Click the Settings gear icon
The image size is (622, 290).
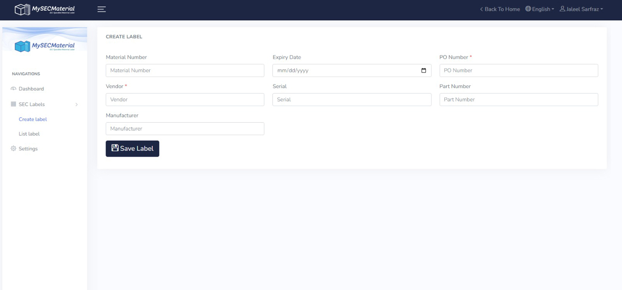(13, 149)
